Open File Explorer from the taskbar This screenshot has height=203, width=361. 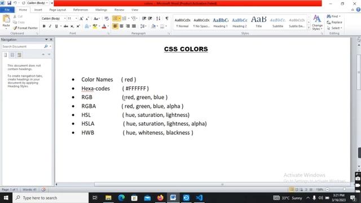pos(108,198)
